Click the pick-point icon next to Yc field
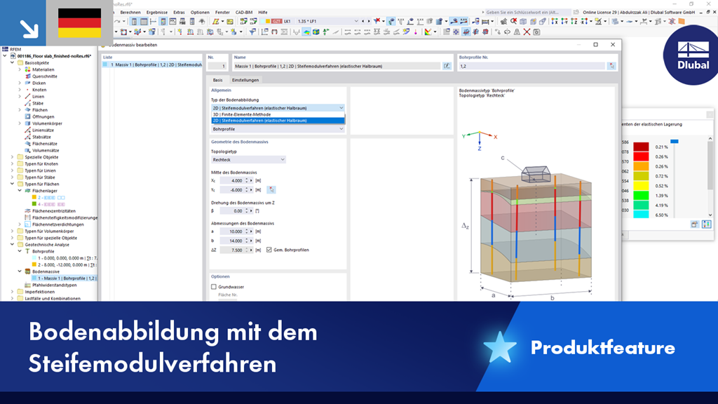Image resolution: width=718 pixels, height=404 pixels. click(x=271, y=189)
